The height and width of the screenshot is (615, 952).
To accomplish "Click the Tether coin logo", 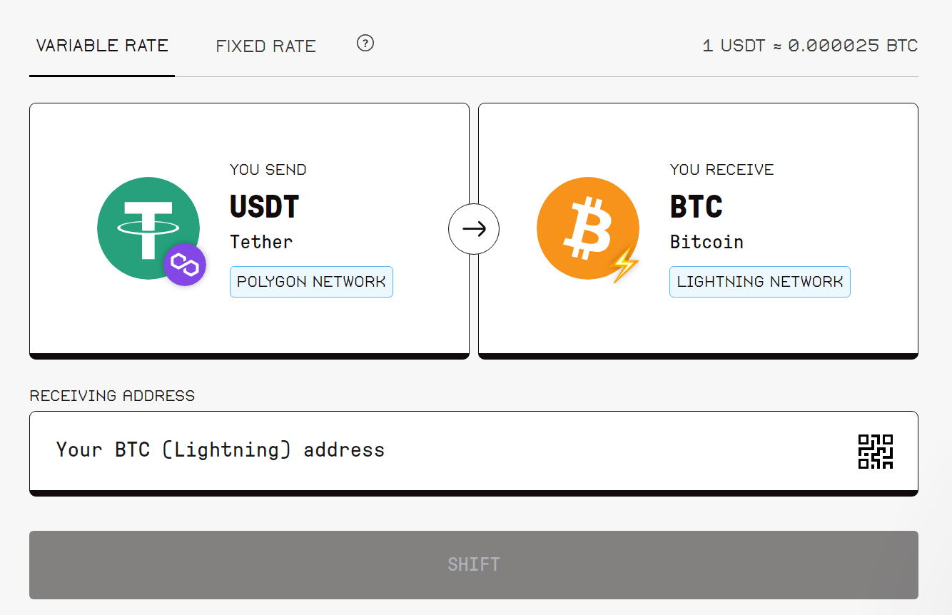I will (148, 228).
